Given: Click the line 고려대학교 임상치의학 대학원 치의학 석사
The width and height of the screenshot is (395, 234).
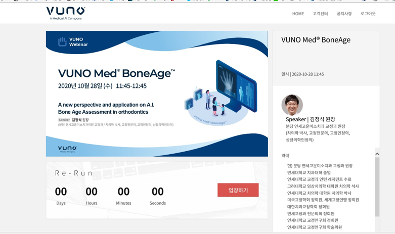Looking at the screenshot, I should [x=323, y=186].
